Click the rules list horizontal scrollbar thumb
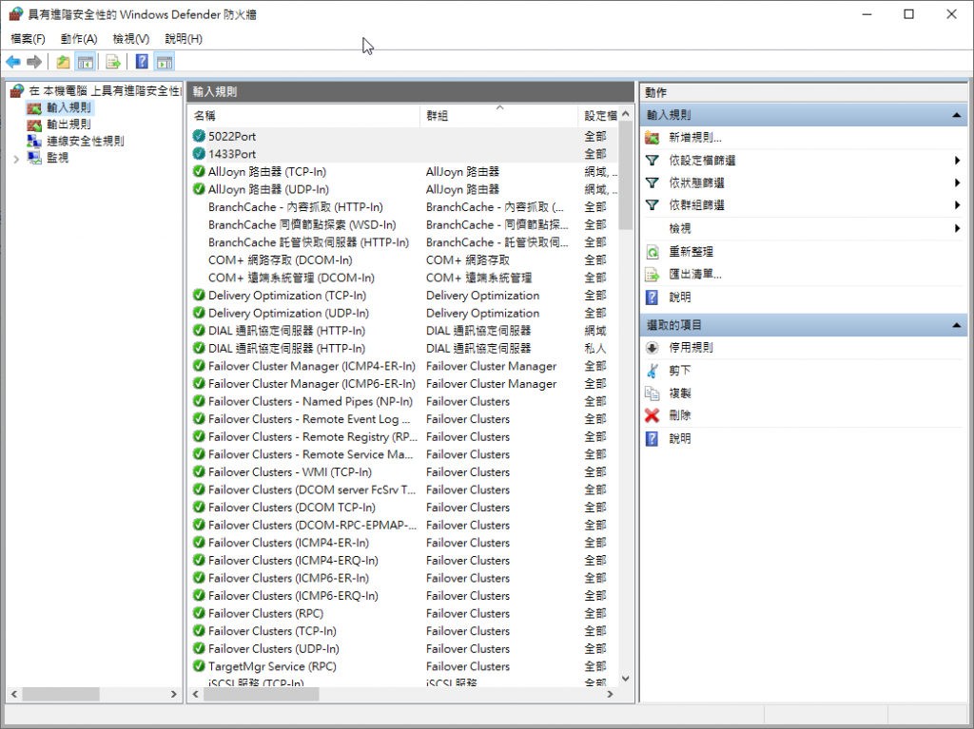This screenshot has height=729, width=974. (x=261, y=694)
